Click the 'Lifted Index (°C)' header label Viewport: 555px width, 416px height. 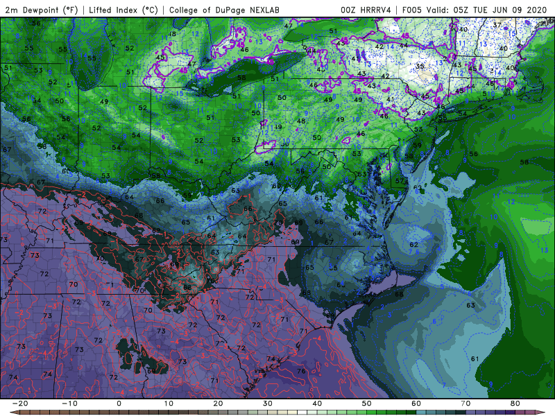pos(123,10)
